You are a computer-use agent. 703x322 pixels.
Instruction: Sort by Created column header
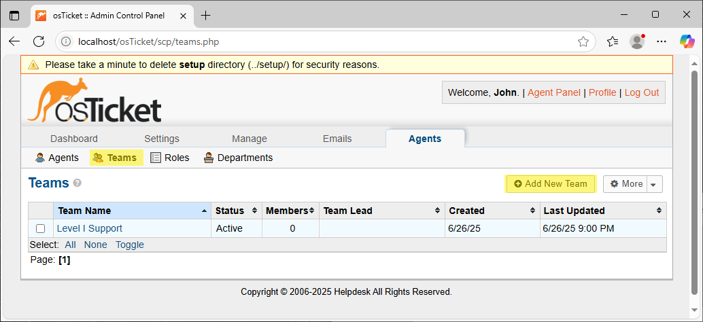pos(492,211)
